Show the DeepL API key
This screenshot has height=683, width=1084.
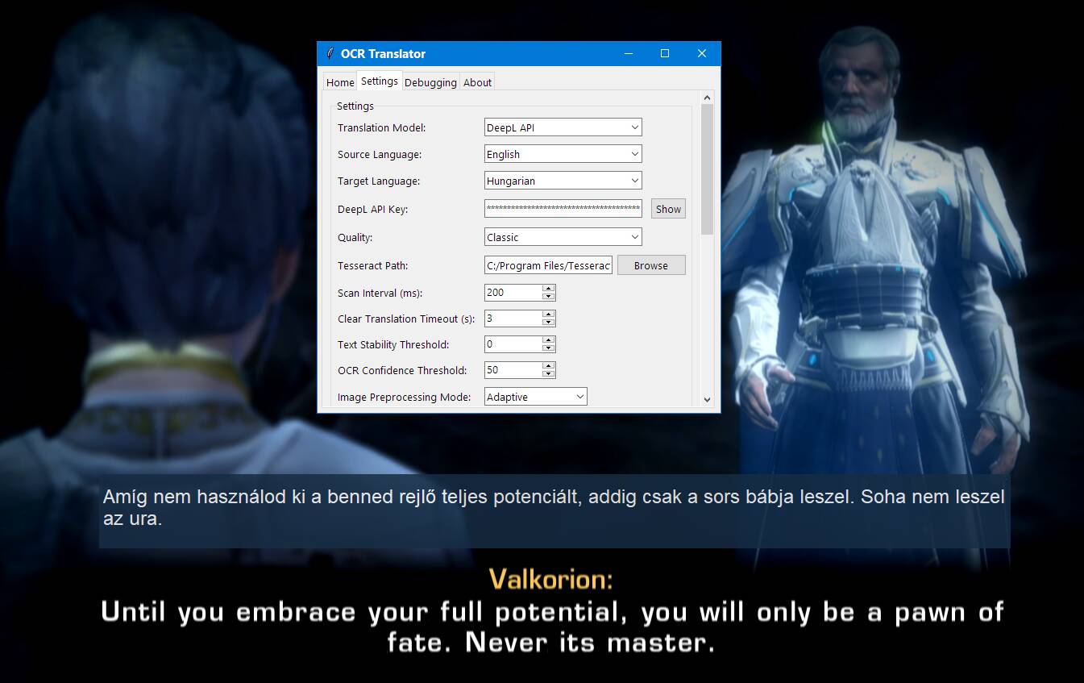click(668, 209)
